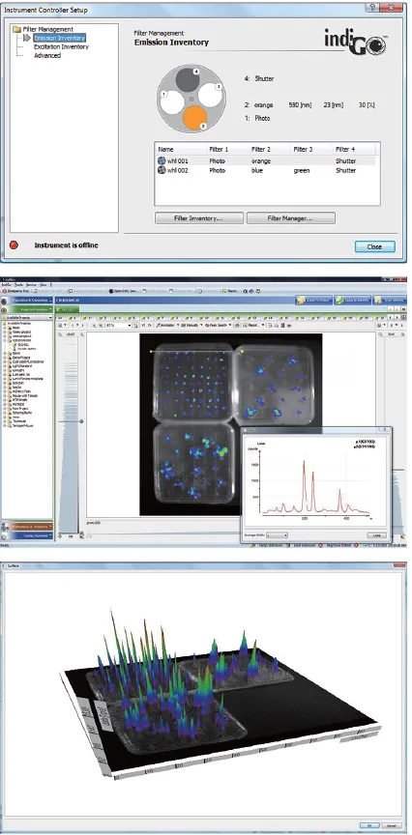412x835 pixels.
Task: Click the intensity scale slider handle left of the image
Action: pyautogui.click(x=81, y=421)
